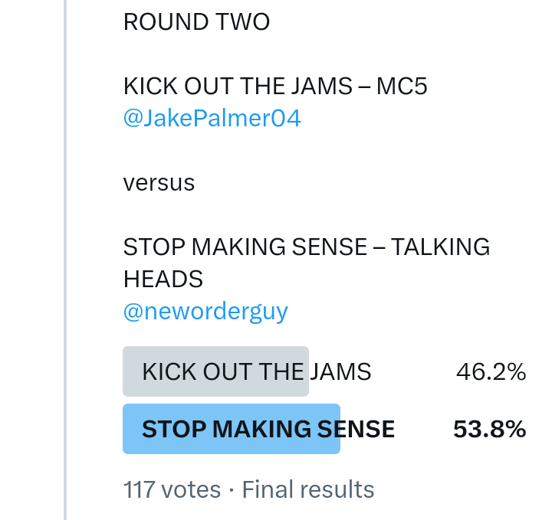Select the KICK OUT THE JAMS poll option

(256, 372)
